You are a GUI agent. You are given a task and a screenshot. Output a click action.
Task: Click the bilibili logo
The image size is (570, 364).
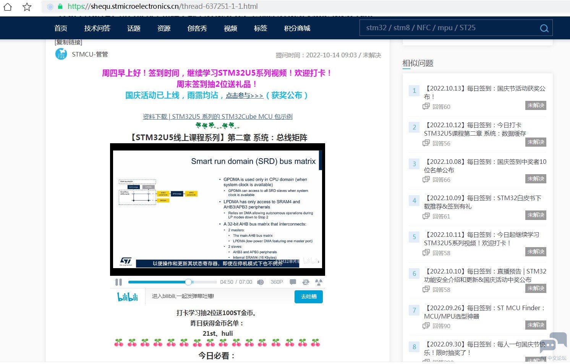[x=128, y=296]
